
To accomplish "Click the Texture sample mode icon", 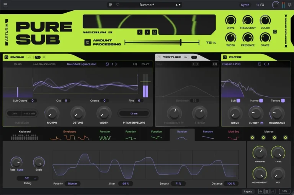I will [x=186, y=57].
